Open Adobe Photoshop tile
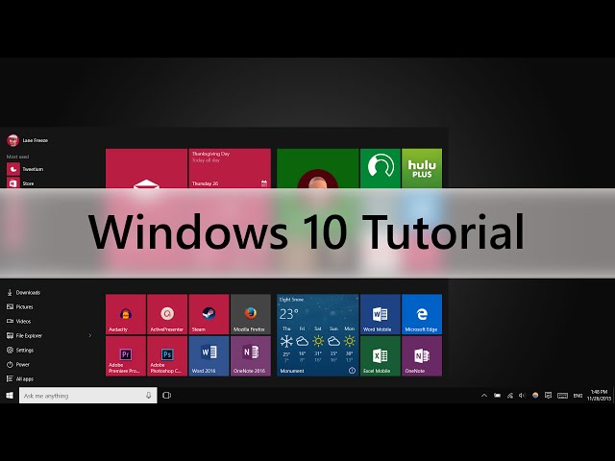615x461 pixels. coord(167,356)
